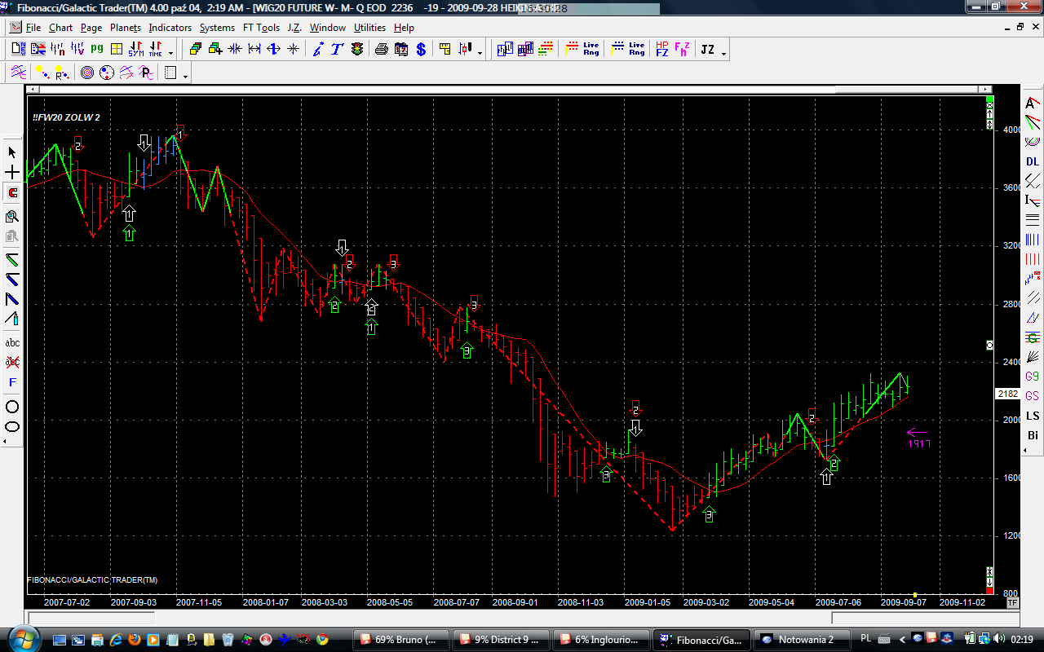This screenshot has height=652, width=1044.
Task: Expand dropdown arrow beside TIME icon
Action: tap(170, 52)
